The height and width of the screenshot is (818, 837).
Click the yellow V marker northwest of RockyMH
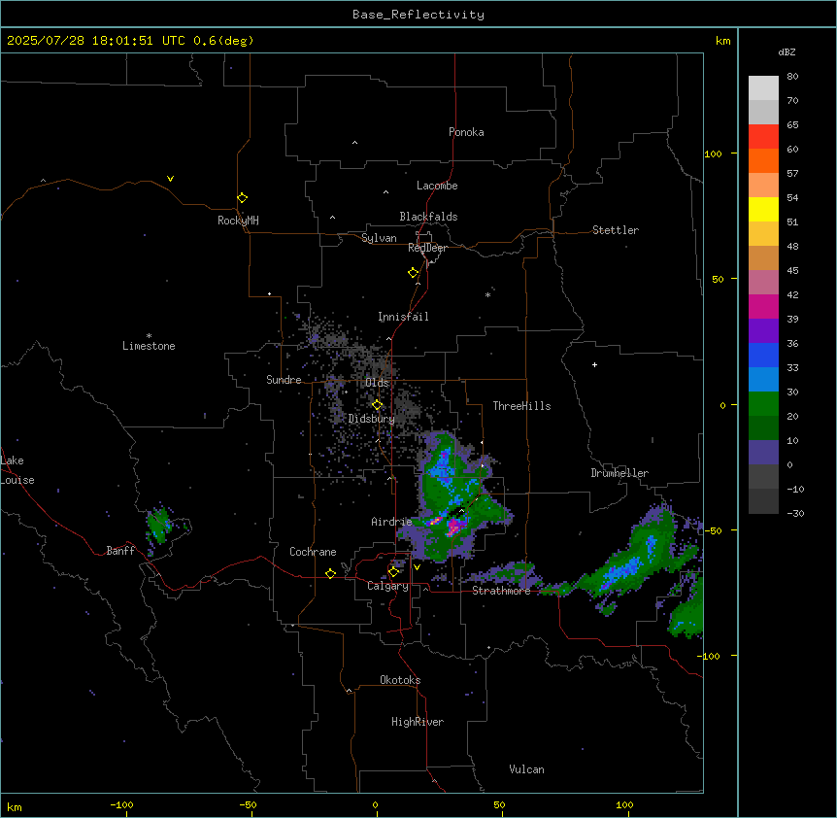170,179
